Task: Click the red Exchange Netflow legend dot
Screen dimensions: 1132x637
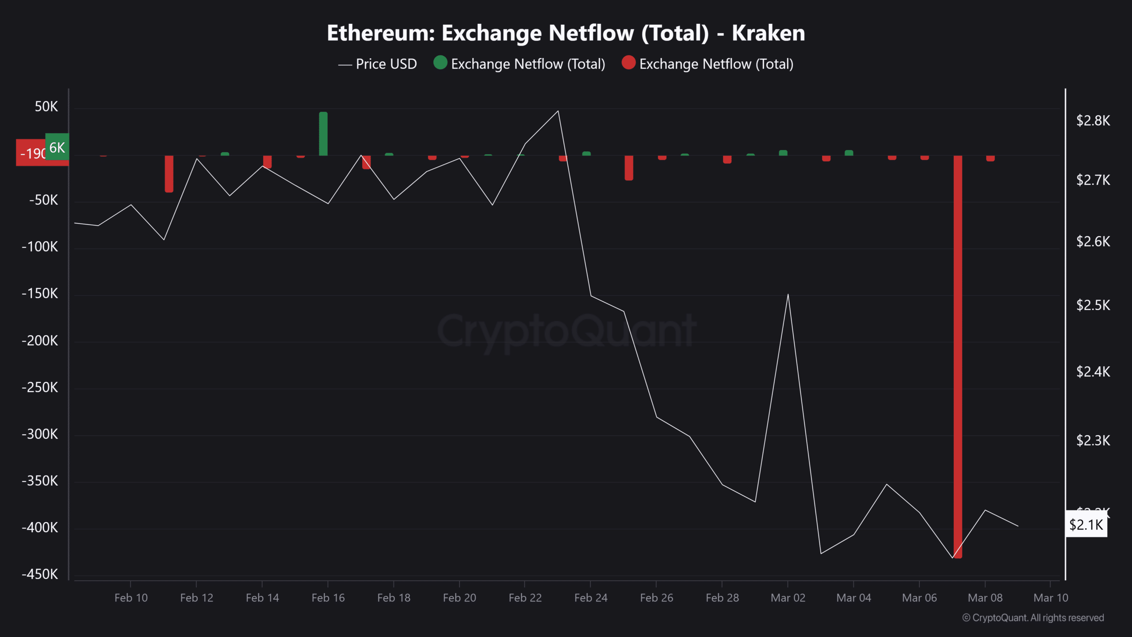Action: click(x=628, y=63)
